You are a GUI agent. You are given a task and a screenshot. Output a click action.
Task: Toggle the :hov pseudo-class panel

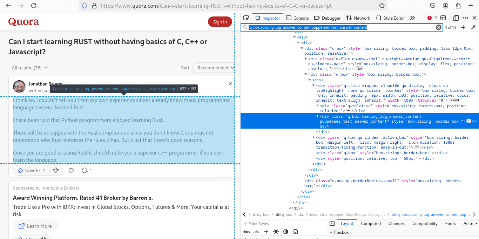click(x=247, y=232)
